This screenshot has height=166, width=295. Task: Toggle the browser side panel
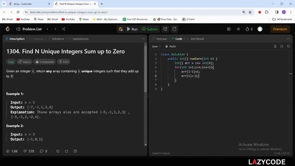(277, 12)
